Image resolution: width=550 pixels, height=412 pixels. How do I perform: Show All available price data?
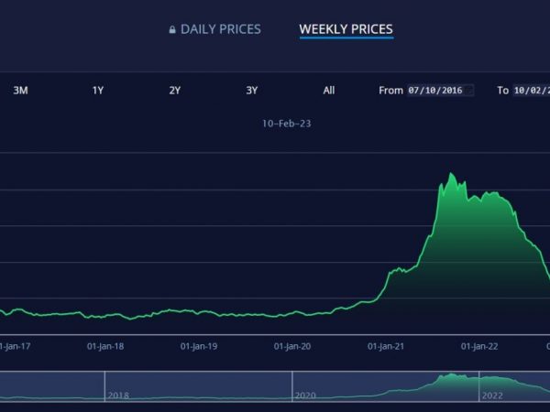pos(329,91)
